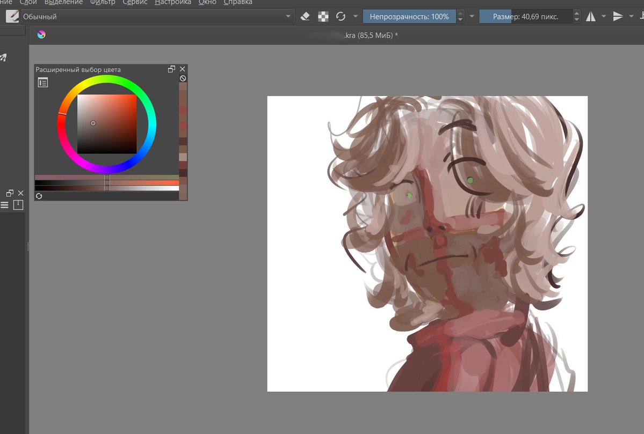Open the Фильтр menu
Screen dimensions: 644x434
[103, 3]
